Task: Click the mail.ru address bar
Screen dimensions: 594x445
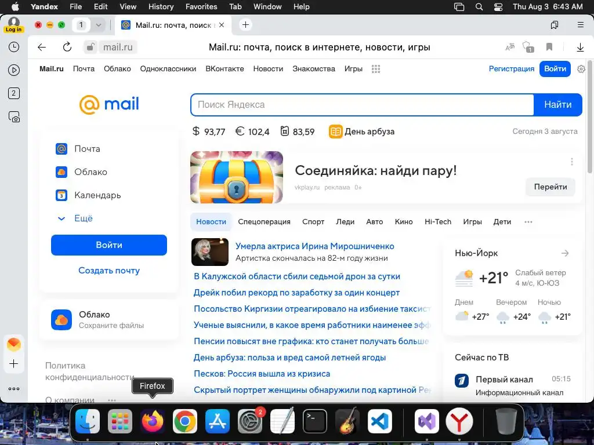Action: pos(118,47)
